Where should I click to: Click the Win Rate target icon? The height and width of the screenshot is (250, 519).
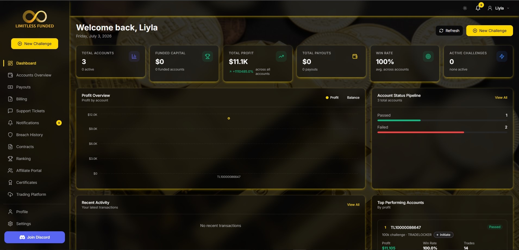tap(428, 56)
